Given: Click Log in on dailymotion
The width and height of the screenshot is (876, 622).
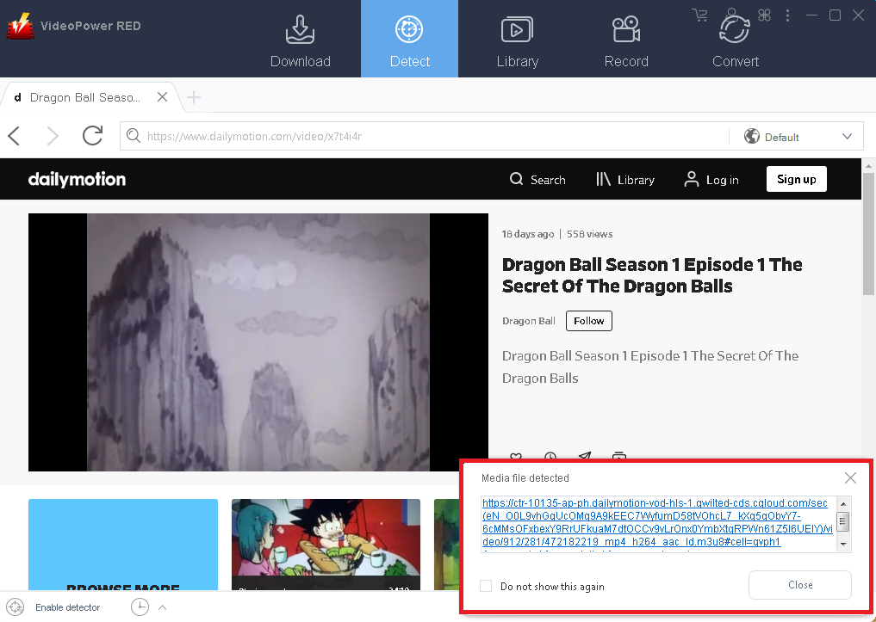Looking at the screenshot, I should point(711,180).
